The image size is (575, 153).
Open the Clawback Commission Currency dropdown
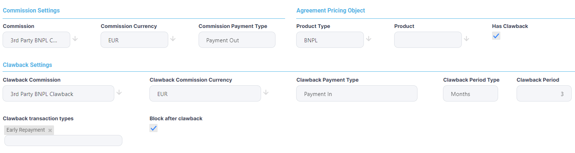[205, 94]
